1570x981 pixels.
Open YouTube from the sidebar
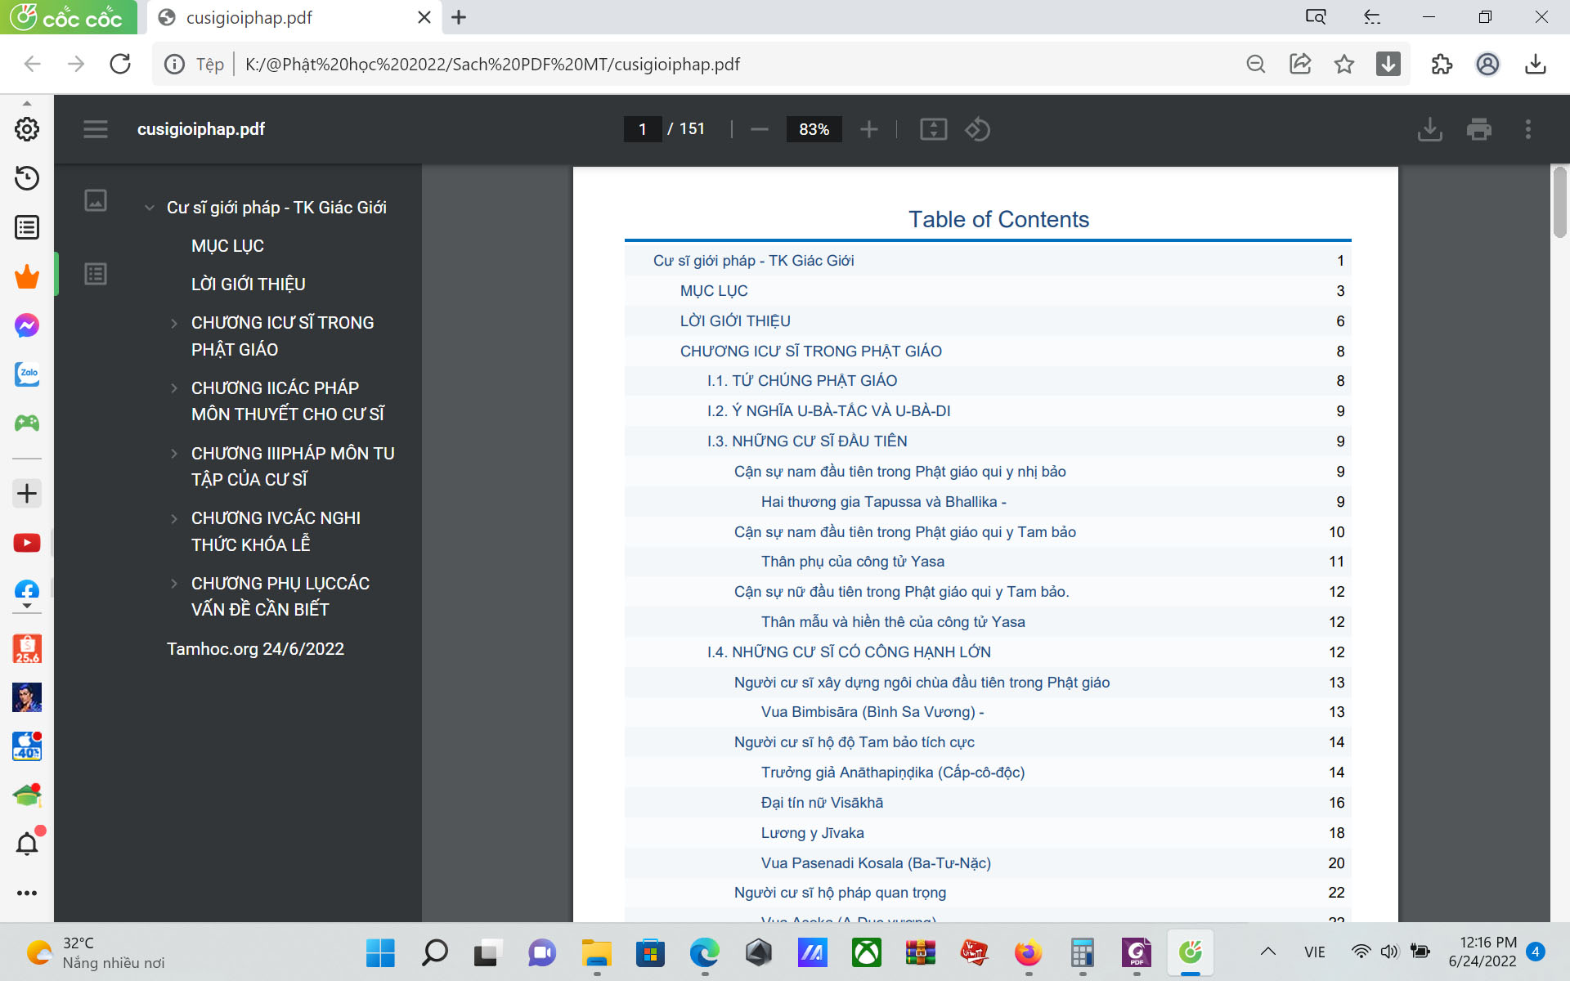pyautogui.click(x=27, y=543)
